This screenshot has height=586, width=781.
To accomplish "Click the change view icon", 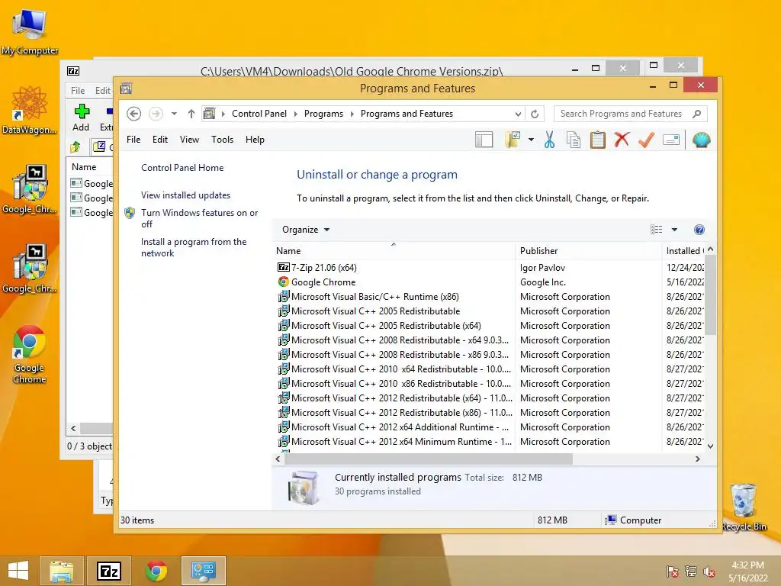I will [657, 230].
